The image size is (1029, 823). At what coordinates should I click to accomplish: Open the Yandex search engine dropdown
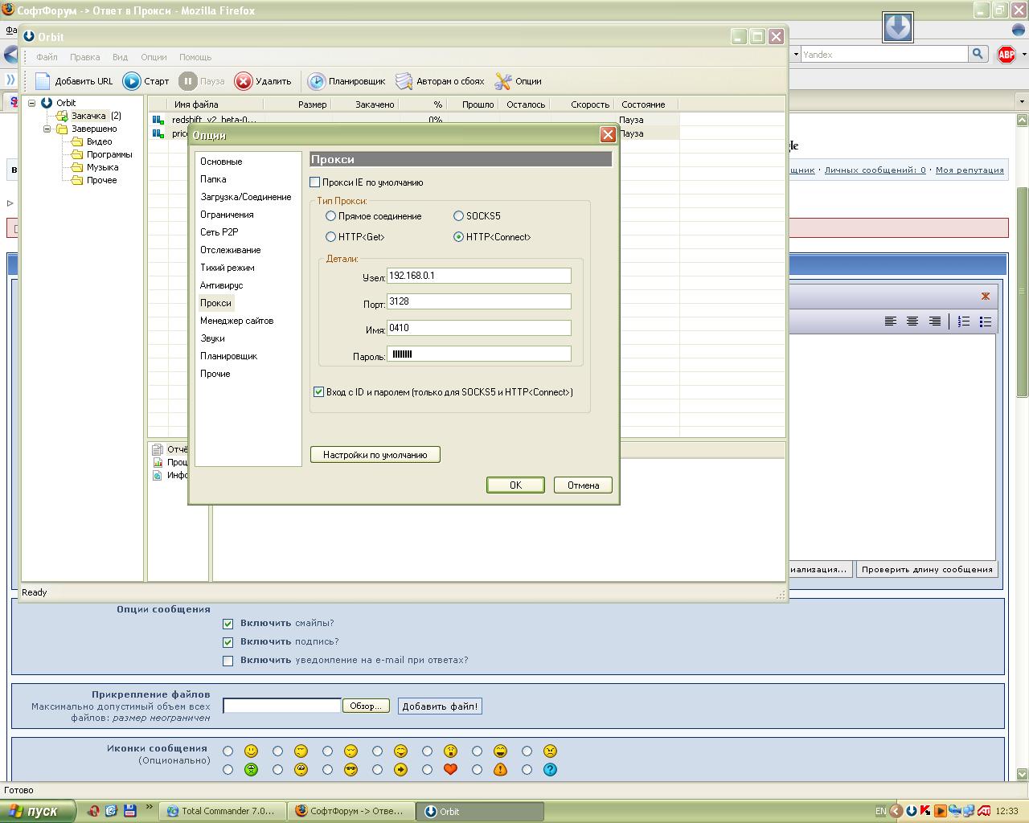[x=796, y=55]
